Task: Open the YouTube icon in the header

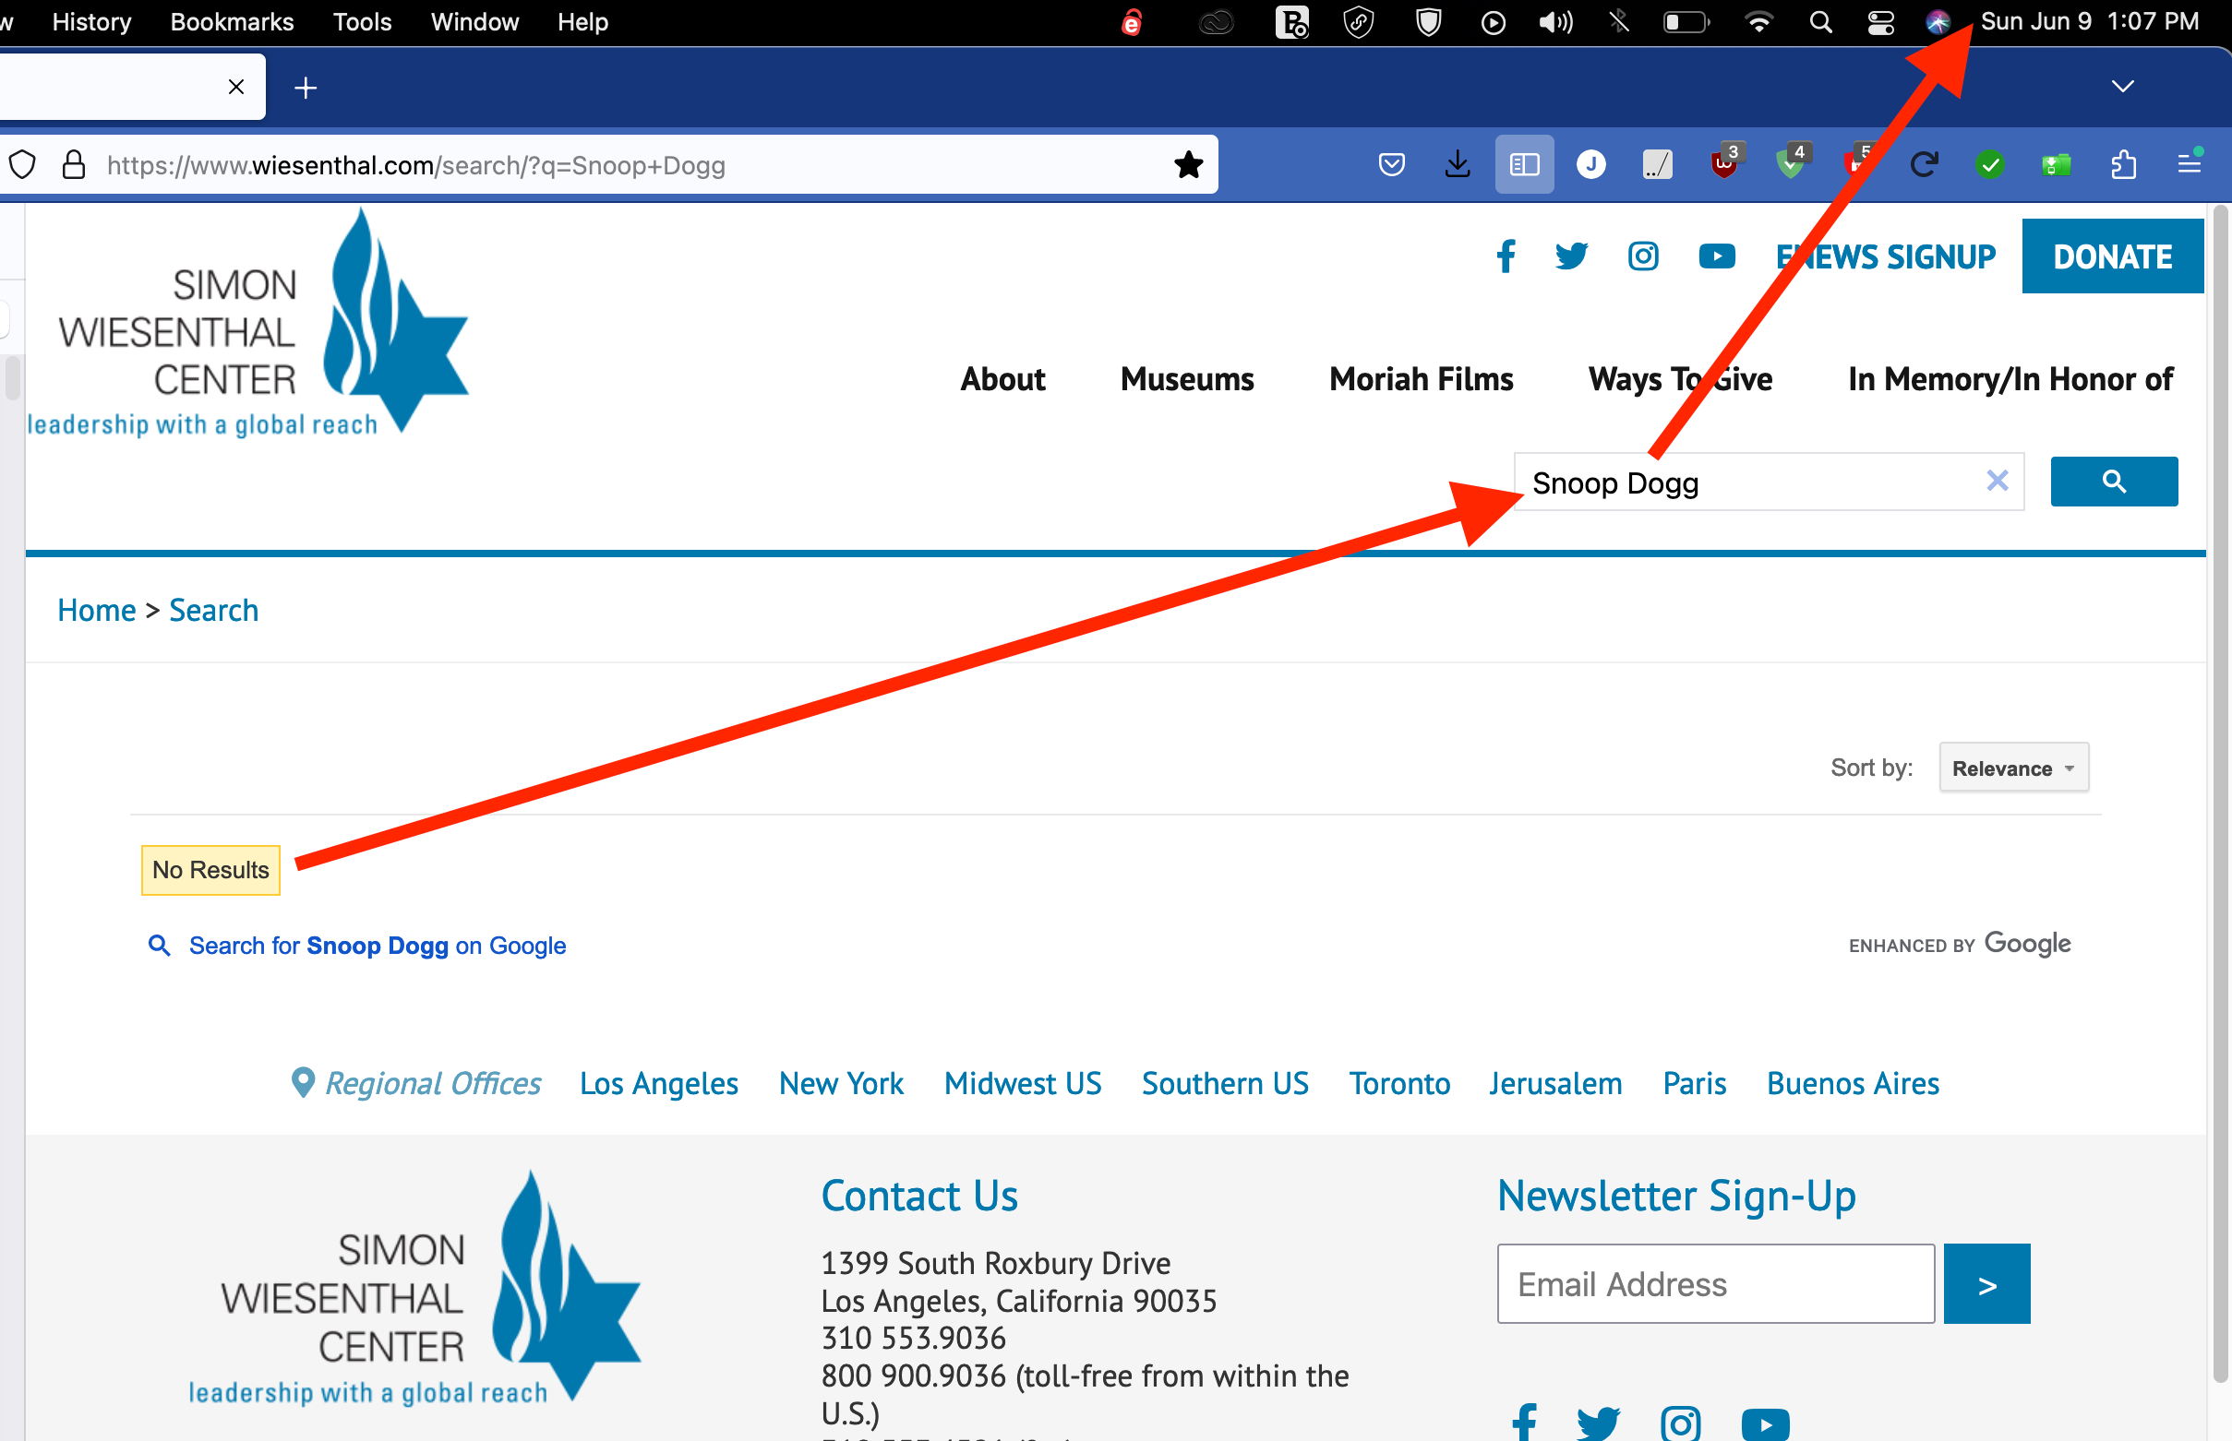Action: [1716, 256]
